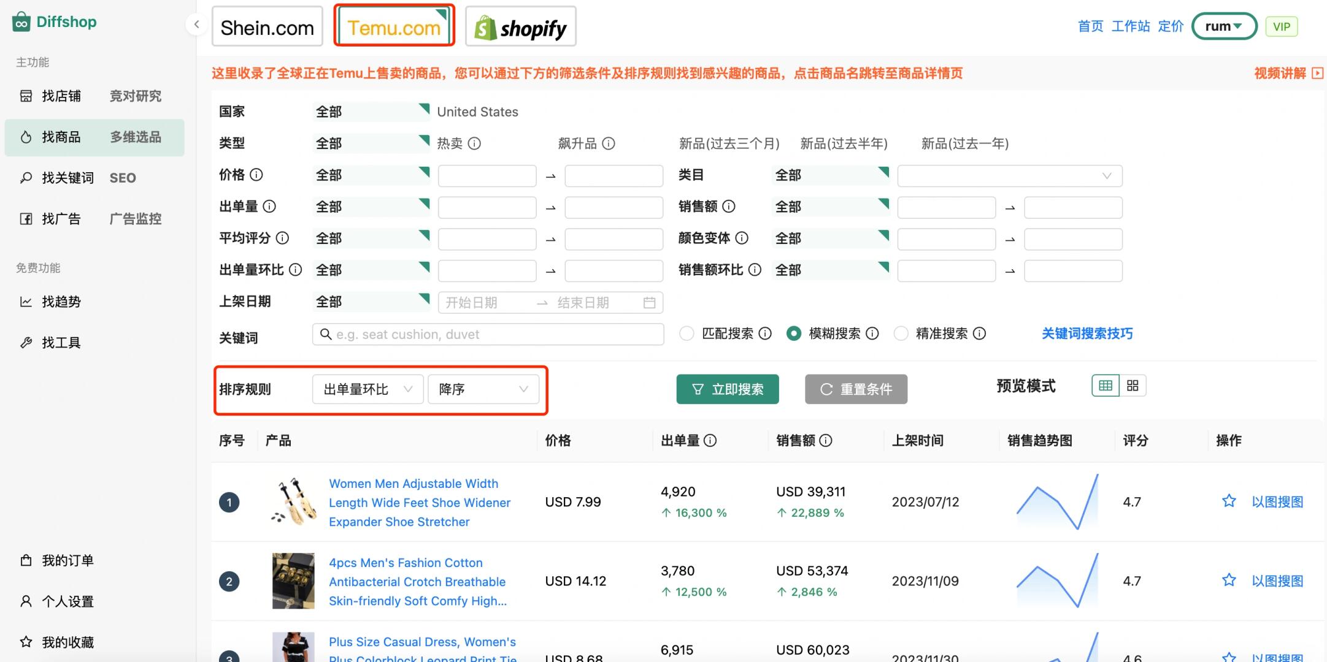Click the 个人设置 person icon
The image size is (1327, 662).
pyautogui.click(x=26, y=601)
